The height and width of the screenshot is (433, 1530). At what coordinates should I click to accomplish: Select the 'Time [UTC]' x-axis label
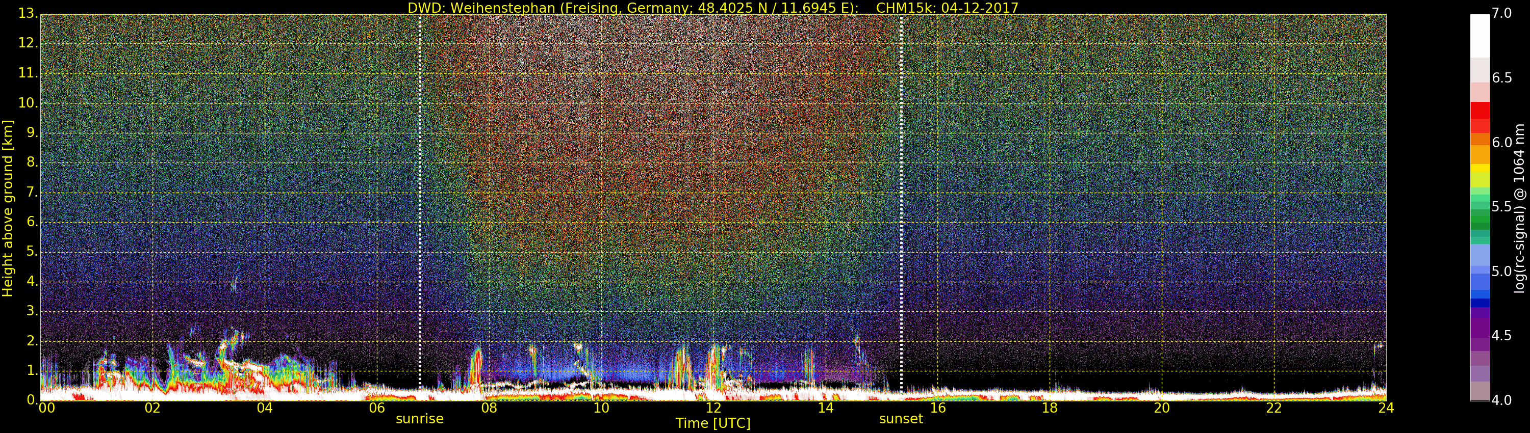coord(713,423)
